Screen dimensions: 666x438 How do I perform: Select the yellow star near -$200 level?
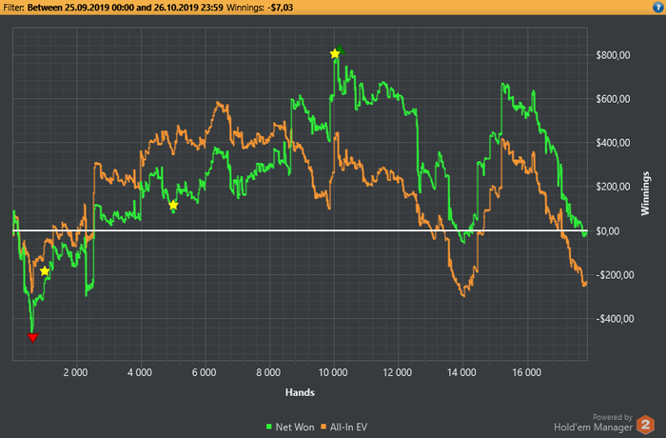pyautogui.click(x=45, y=270)
